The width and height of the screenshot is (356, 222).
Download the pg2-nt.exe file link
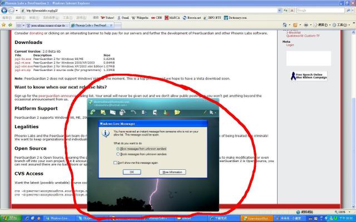23,63
